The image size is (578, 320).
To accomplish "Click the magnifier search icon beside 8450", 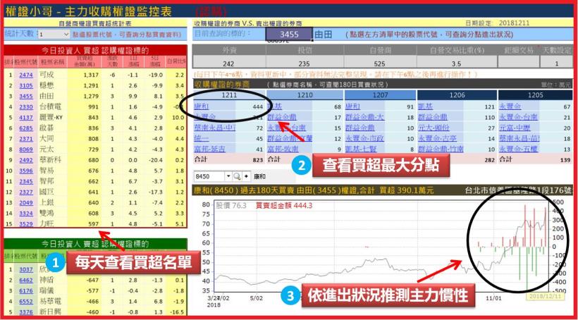I will 237,177.
